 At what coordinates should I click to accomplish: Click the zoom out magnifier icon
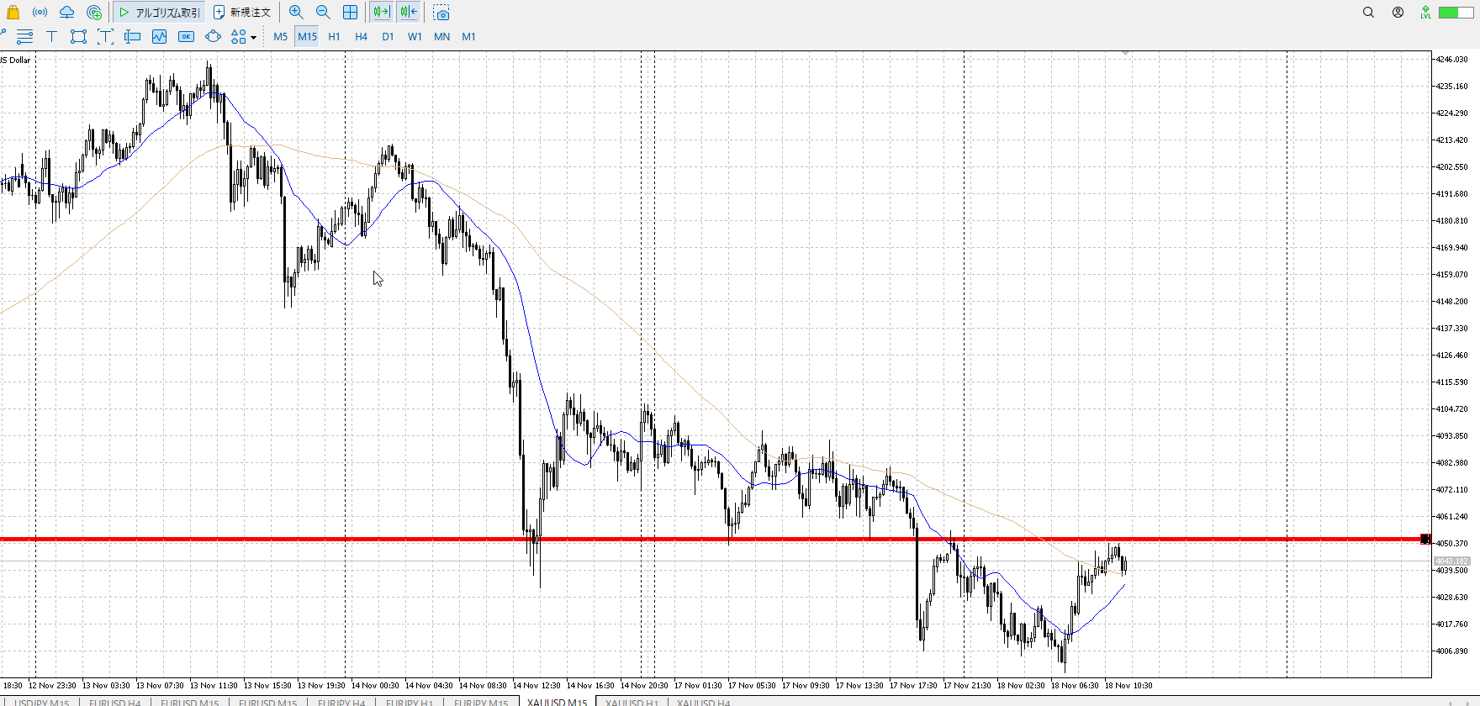323,13
